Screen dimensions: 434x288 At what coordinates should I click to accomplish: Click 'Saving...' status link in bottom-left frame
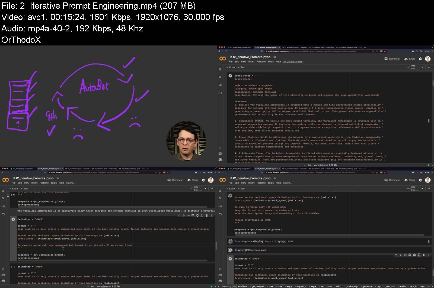71,183
